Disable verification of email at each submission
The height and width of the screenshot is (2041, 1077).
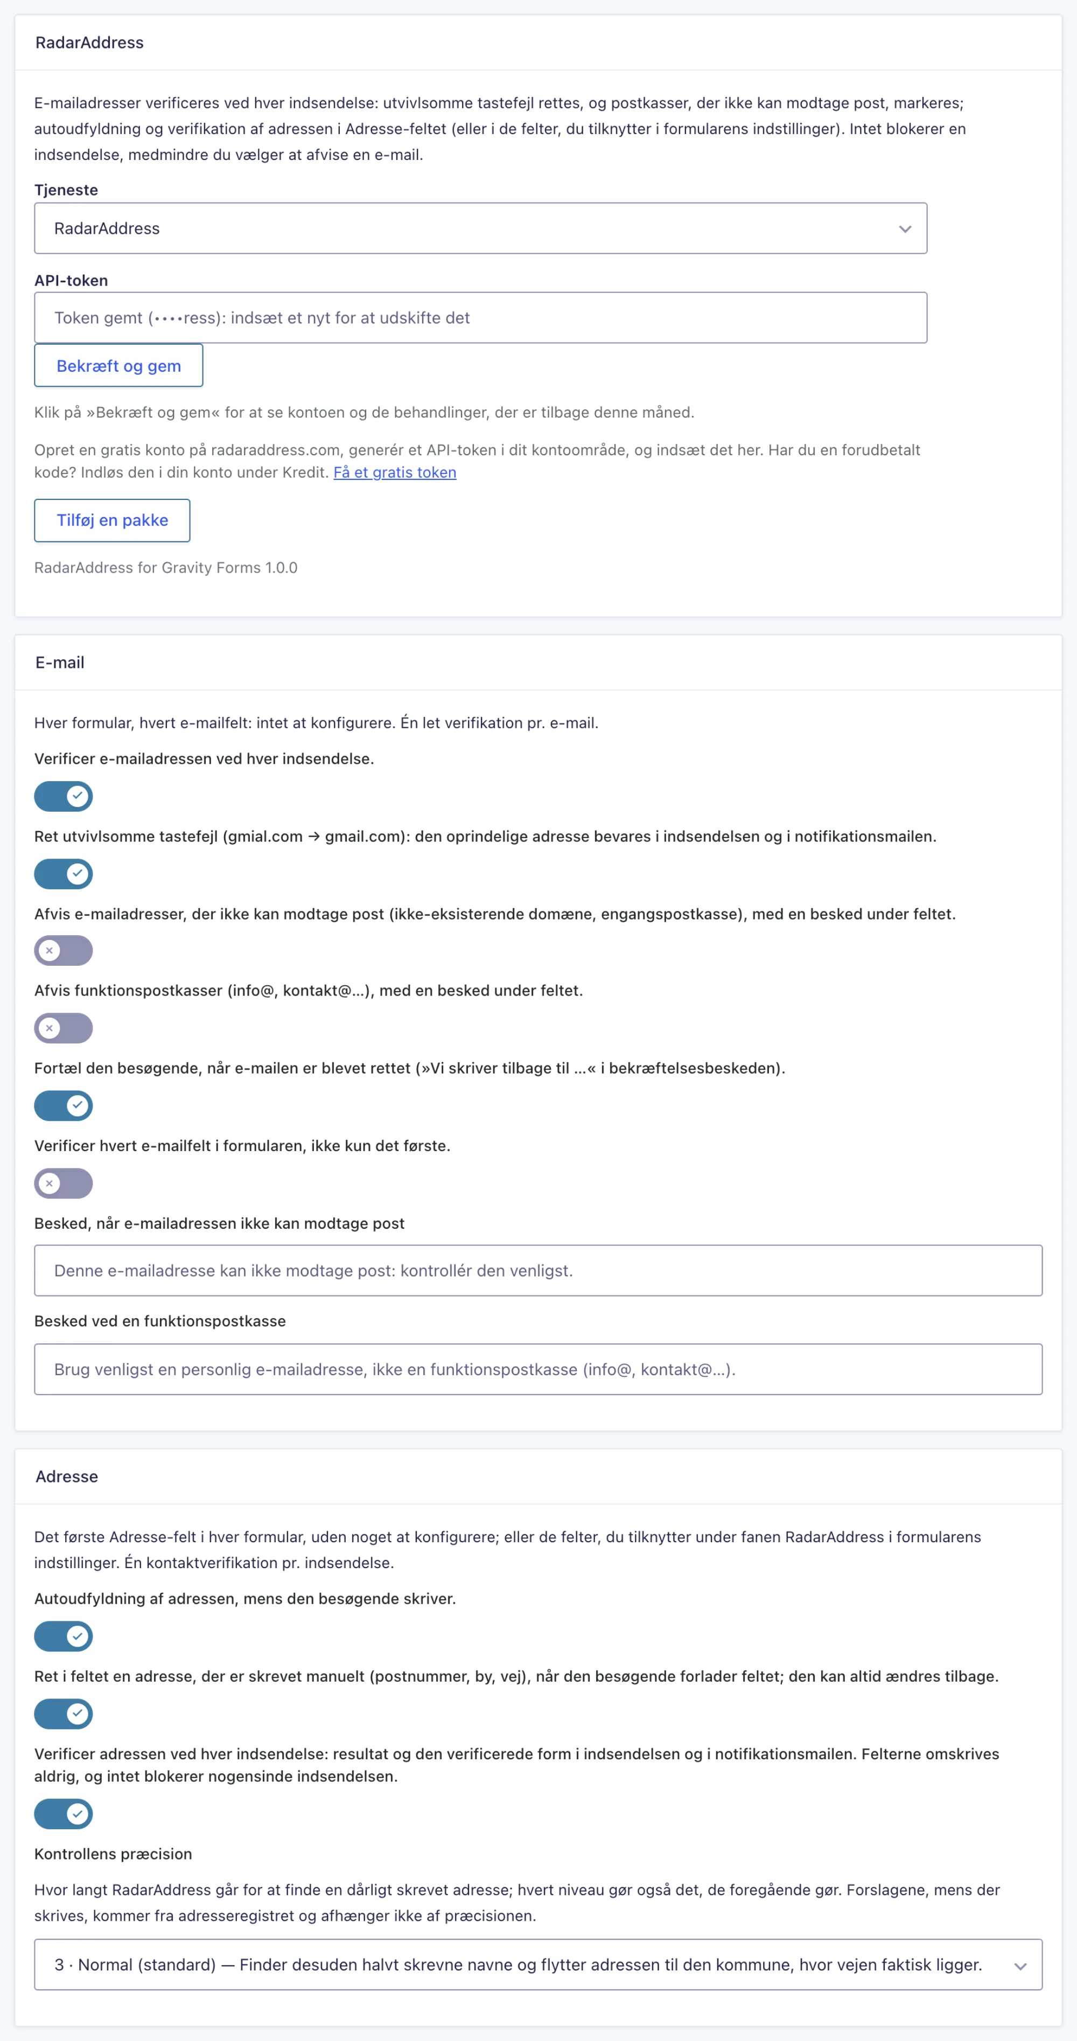click(64, 796)
